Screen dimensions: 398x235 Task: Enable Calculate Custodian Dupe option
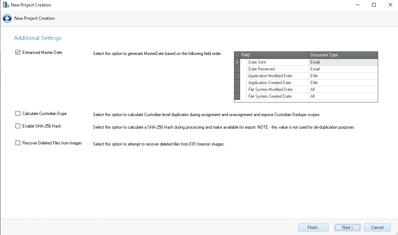tap(18, 114)
